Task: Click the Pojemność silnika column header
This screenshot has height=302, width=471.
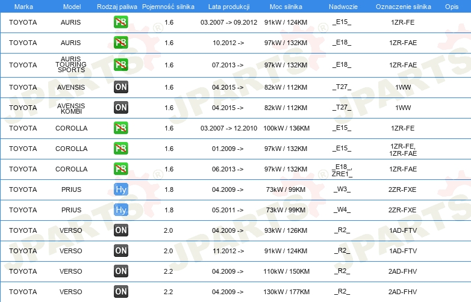Action: click(x=168, y=7)
